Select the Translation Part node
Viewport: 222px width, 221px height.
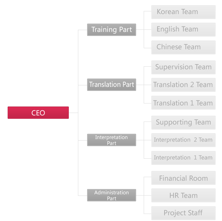(x=112, y=85)
